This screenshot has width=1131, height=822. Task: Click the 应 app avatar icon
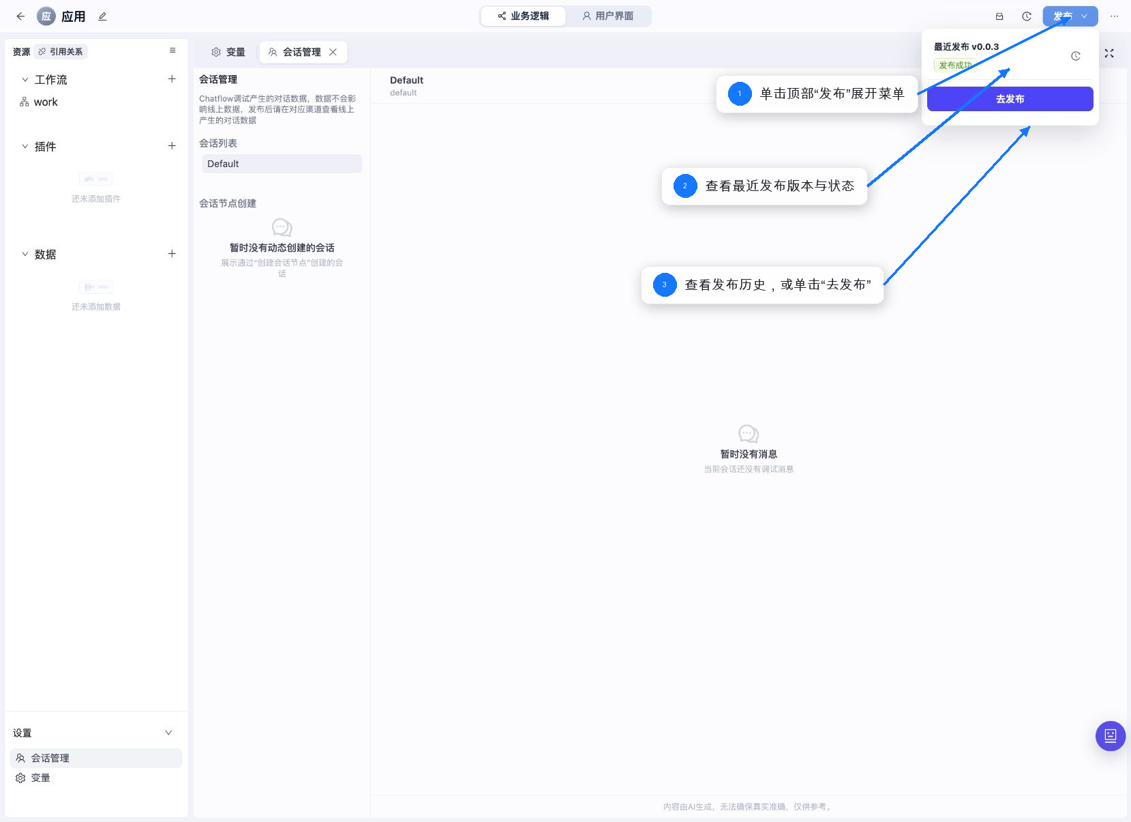[x=46, y=16]
